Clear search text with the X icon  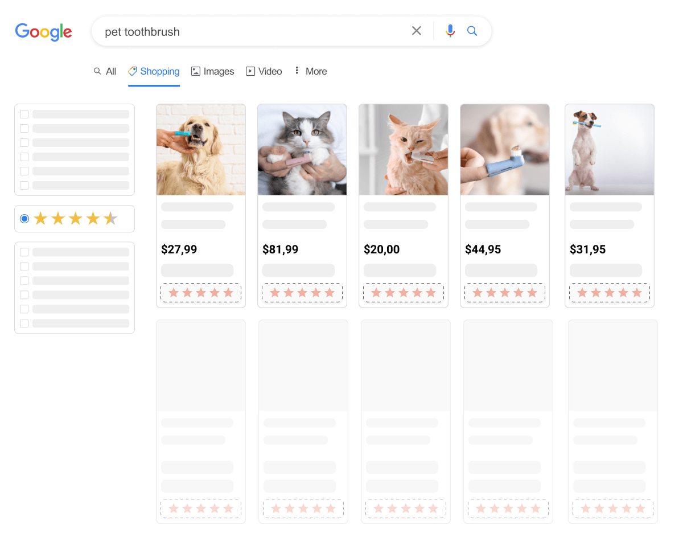pos(417,31)
